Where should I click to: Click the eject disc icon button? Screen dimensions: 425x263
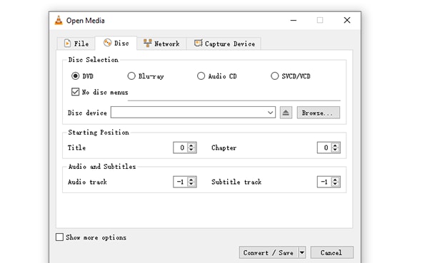pos(286,113)
